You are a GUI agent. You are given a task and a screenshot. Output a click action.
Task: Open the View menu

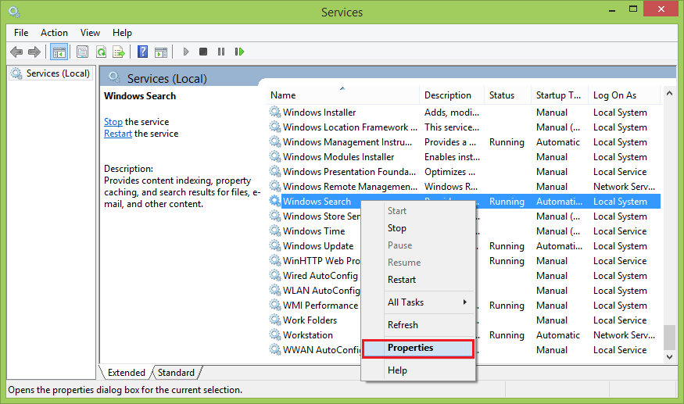[x=90, y=33]
